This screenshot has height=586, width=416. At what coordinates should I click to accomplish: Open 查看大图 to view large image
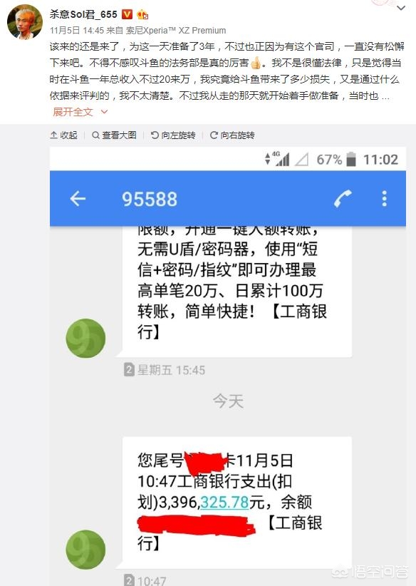[x=114, y=135]
